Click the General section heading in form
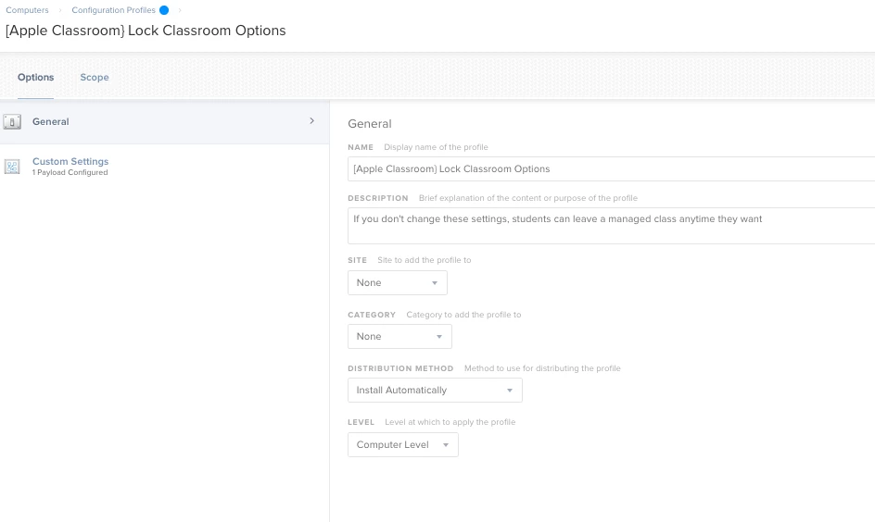This screenshot has width=875, height=522. pos(370,124)
